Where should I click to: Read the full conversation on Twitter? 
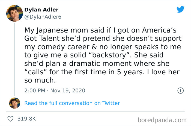pyautogui.click(x=72, y=103)
